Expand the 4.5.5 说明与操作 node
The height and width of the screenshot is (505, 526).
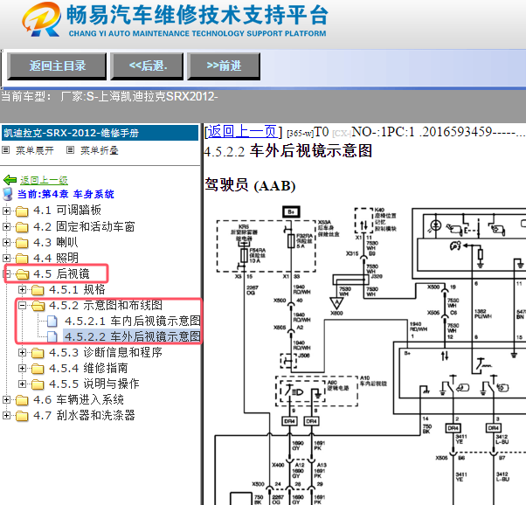pos(22,384)
